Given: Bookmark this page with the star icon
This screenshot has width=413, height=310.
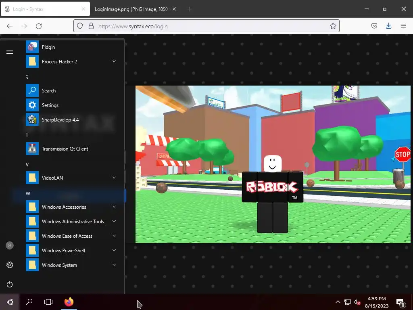Looking at the screenshot, I should click(333, 26).
